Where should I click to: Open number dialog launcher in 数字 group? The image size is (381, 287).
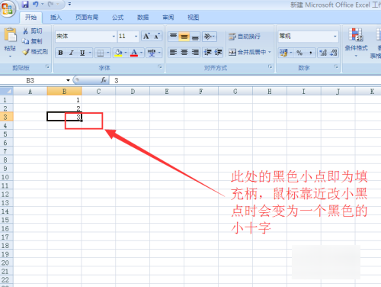point(336,67)
